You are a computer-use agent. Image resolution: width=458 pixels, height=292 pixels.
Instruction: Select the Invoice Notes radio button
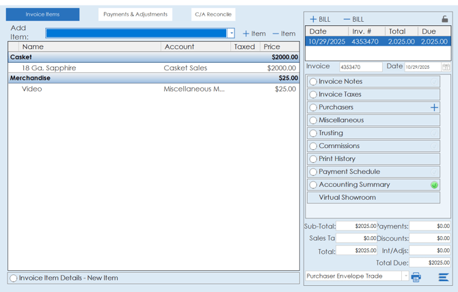[x=313, y=82]
